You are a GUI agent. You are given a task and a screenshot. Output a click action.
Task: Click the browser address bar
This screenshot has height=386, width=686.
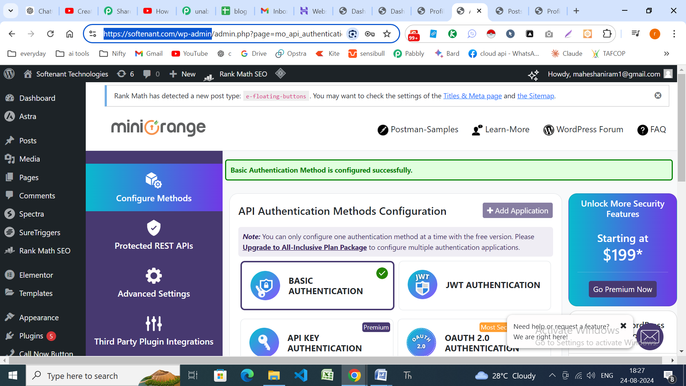222,34
